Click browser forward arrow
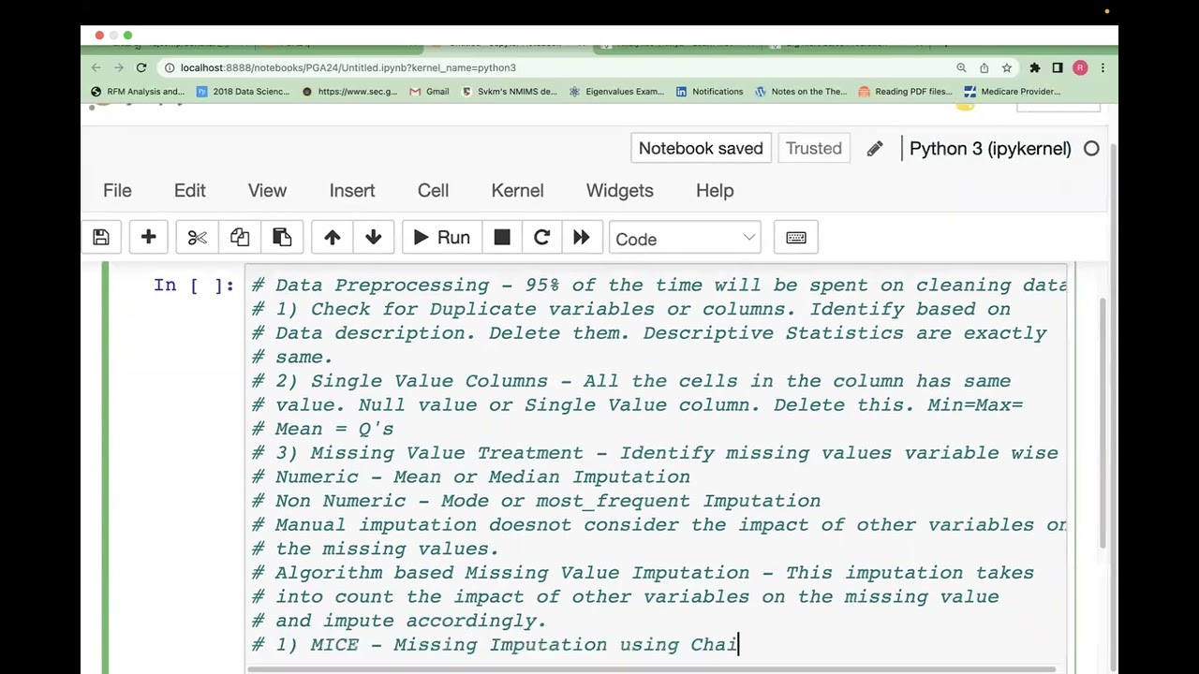The image size is (1199, 674). [x=118, y=67]
